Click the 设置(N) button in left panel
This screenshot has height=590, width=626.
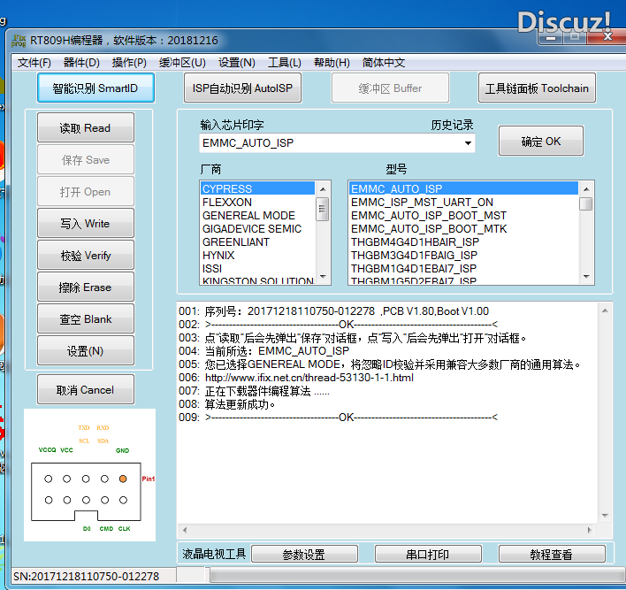[x=86, y=351]
